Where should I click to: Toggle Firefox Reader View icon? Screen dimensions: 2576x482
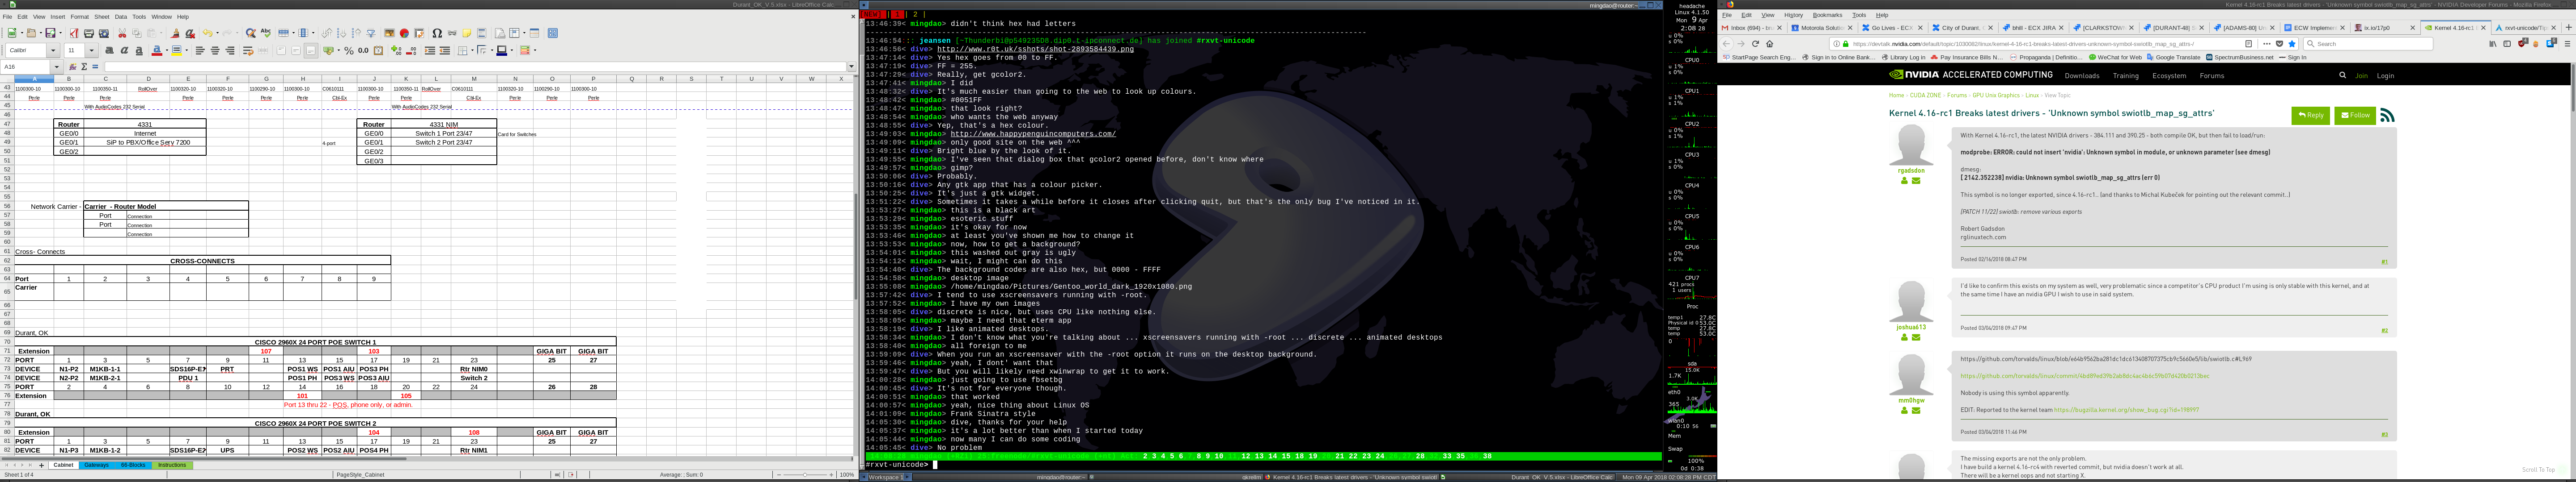pyautogui.click(x=2249, y=44)
